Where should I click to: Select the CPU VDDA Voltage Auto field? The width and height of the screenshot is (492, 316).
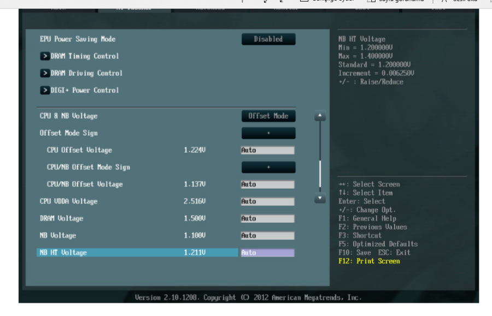pyautogui.click(x=268, y=201)
